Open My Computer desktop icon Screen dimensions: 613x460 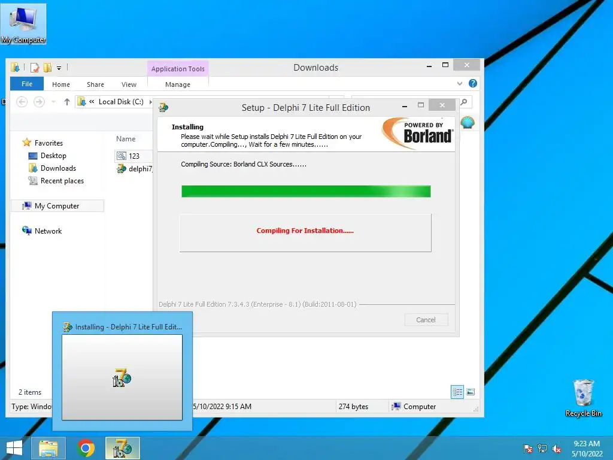coord(23,24)
